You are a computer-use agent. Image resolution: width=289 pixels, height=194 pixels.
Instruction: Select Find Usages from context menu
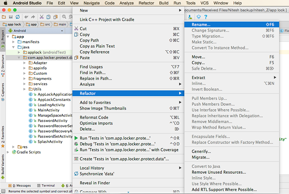pyautogui.click(x=128, y=67)
